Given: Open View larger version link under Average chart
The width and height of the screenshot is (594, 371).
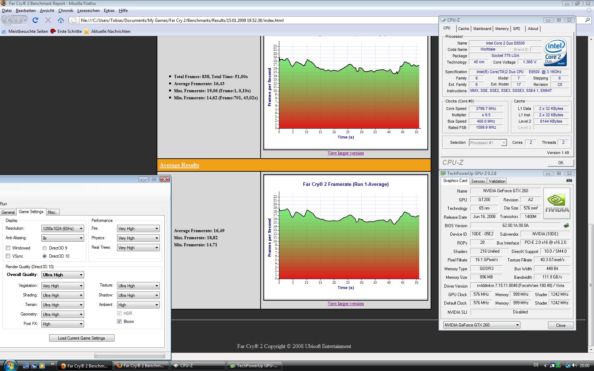Looking at the screenshot, I should click(345, 304).
